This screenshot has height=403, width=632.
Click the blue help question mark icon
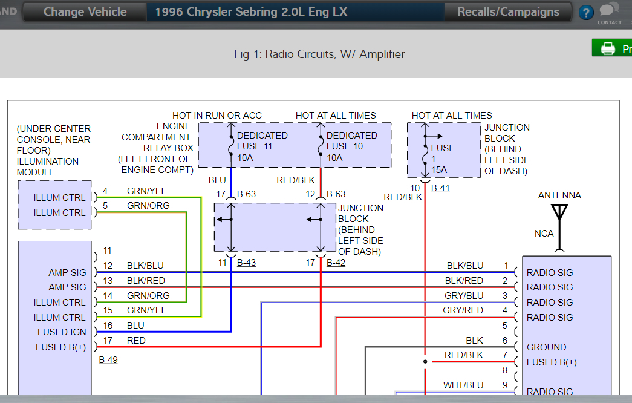coord(585,13)
